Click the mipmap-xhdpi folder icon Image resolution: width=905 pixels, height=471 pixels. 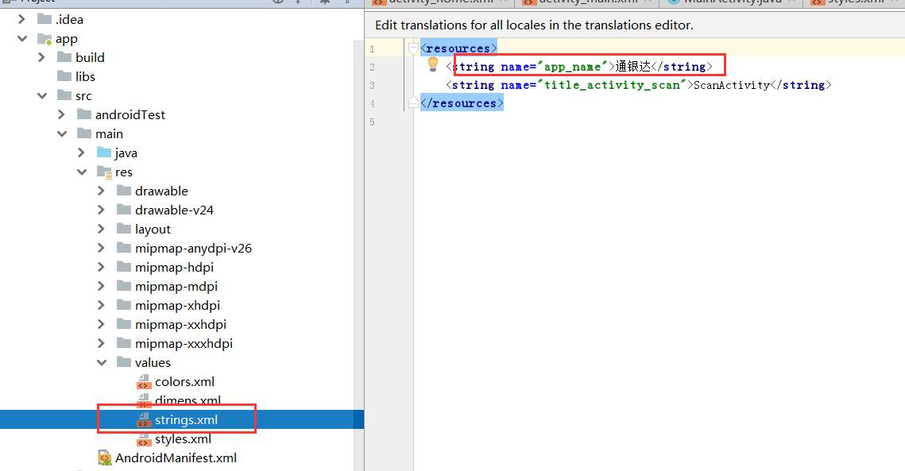tap(124, 305)
